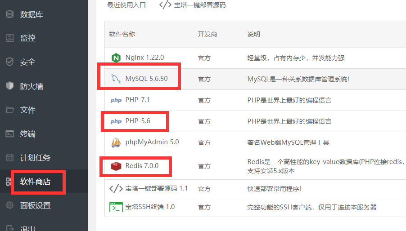The image size is (406, 231).
Task: Click the 最近使用入口 label
Action: point(126,5)
